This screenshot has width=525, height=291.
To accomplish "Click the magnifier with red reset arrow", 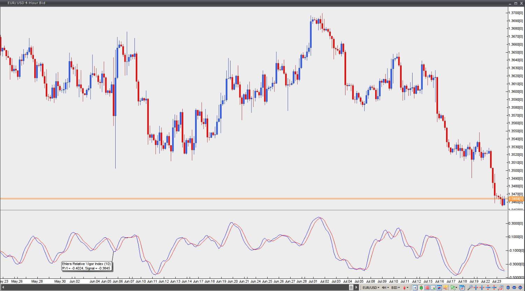I will pos(500,288).
